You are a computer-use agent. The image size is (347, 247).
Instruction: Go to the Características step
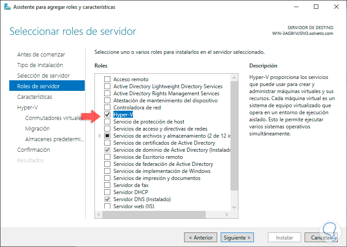pos(34,97)
